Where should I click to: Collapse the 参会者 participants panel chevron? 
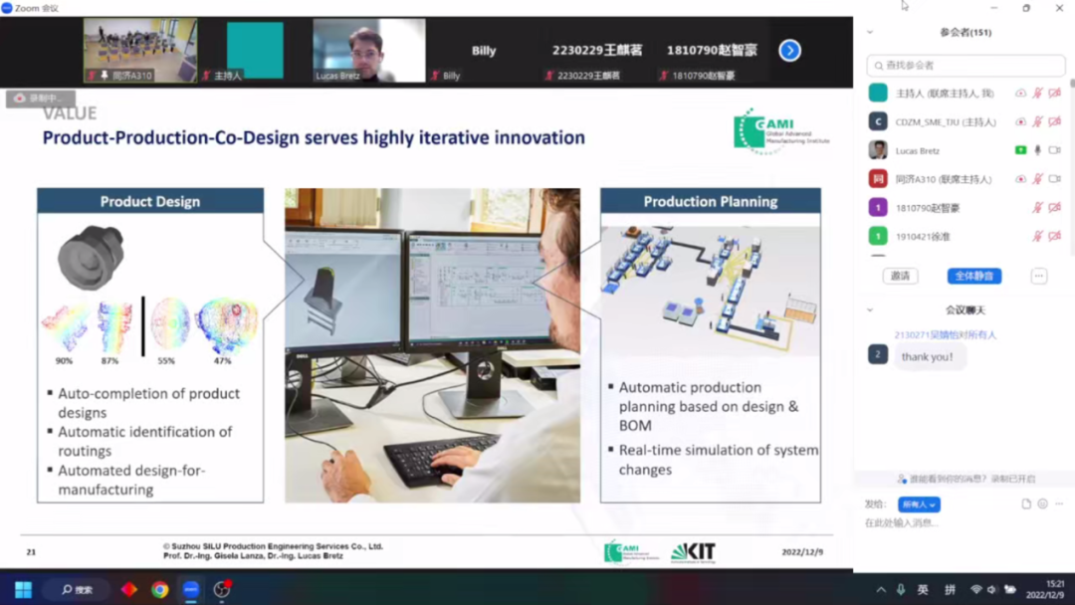[870, 33]
